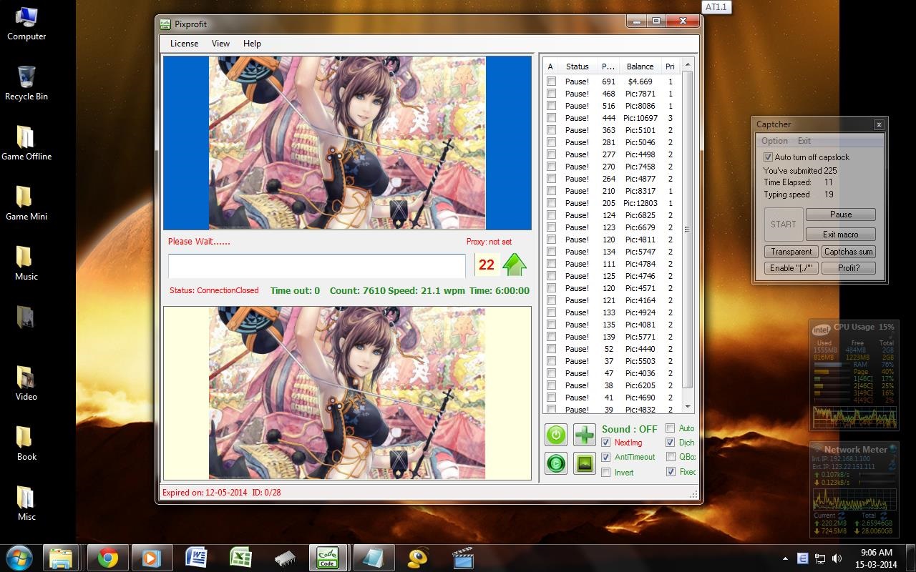Check the account row with balance $4.669

[551, 82]
